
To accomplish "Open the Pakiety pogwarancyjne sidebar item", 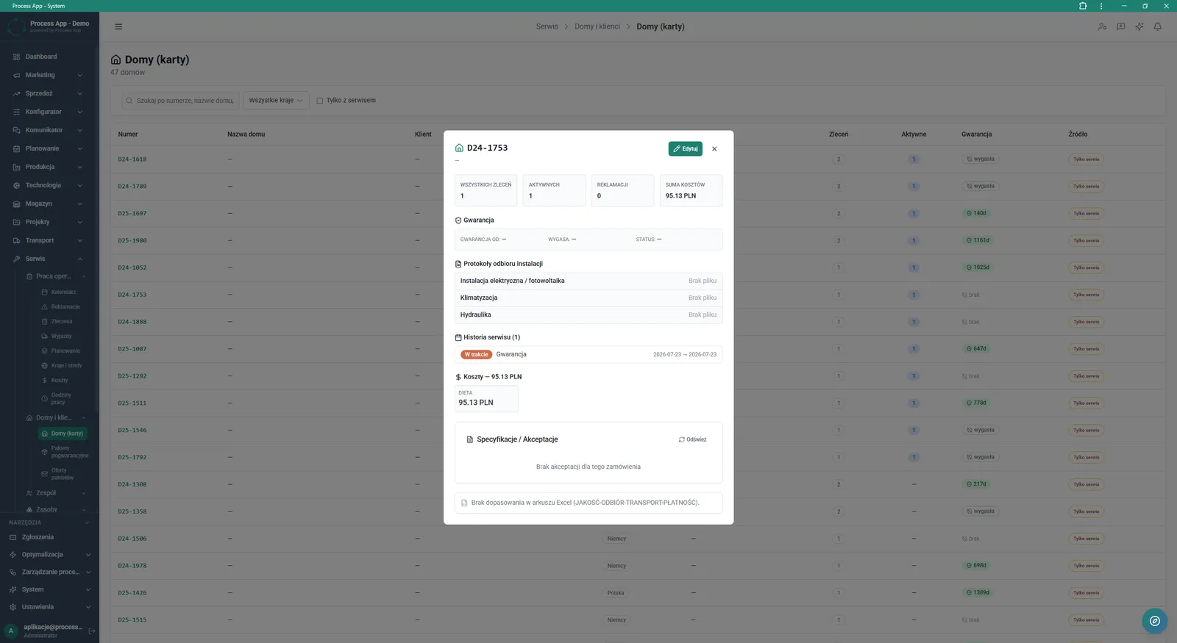I will (x=65, y=452).
